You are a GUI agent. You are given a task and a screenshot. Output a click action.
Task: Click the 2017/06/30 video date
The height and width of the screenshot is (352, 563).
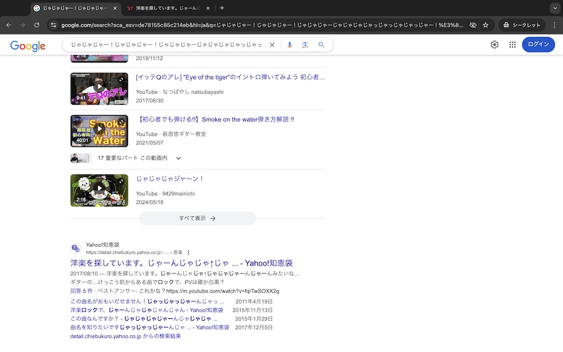click(x=150, y=101)
